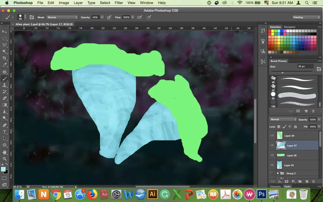This screenshot has width=323, height=202.
Task: Open the Image menu
Action: coord(64,3)
